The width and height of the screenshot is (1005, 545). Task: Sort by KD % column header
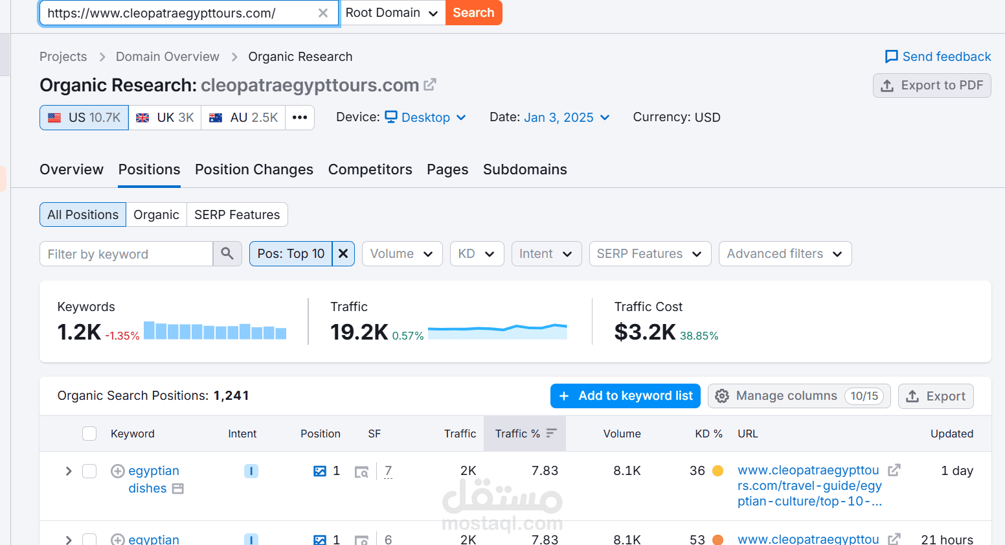tap(708, 434)
